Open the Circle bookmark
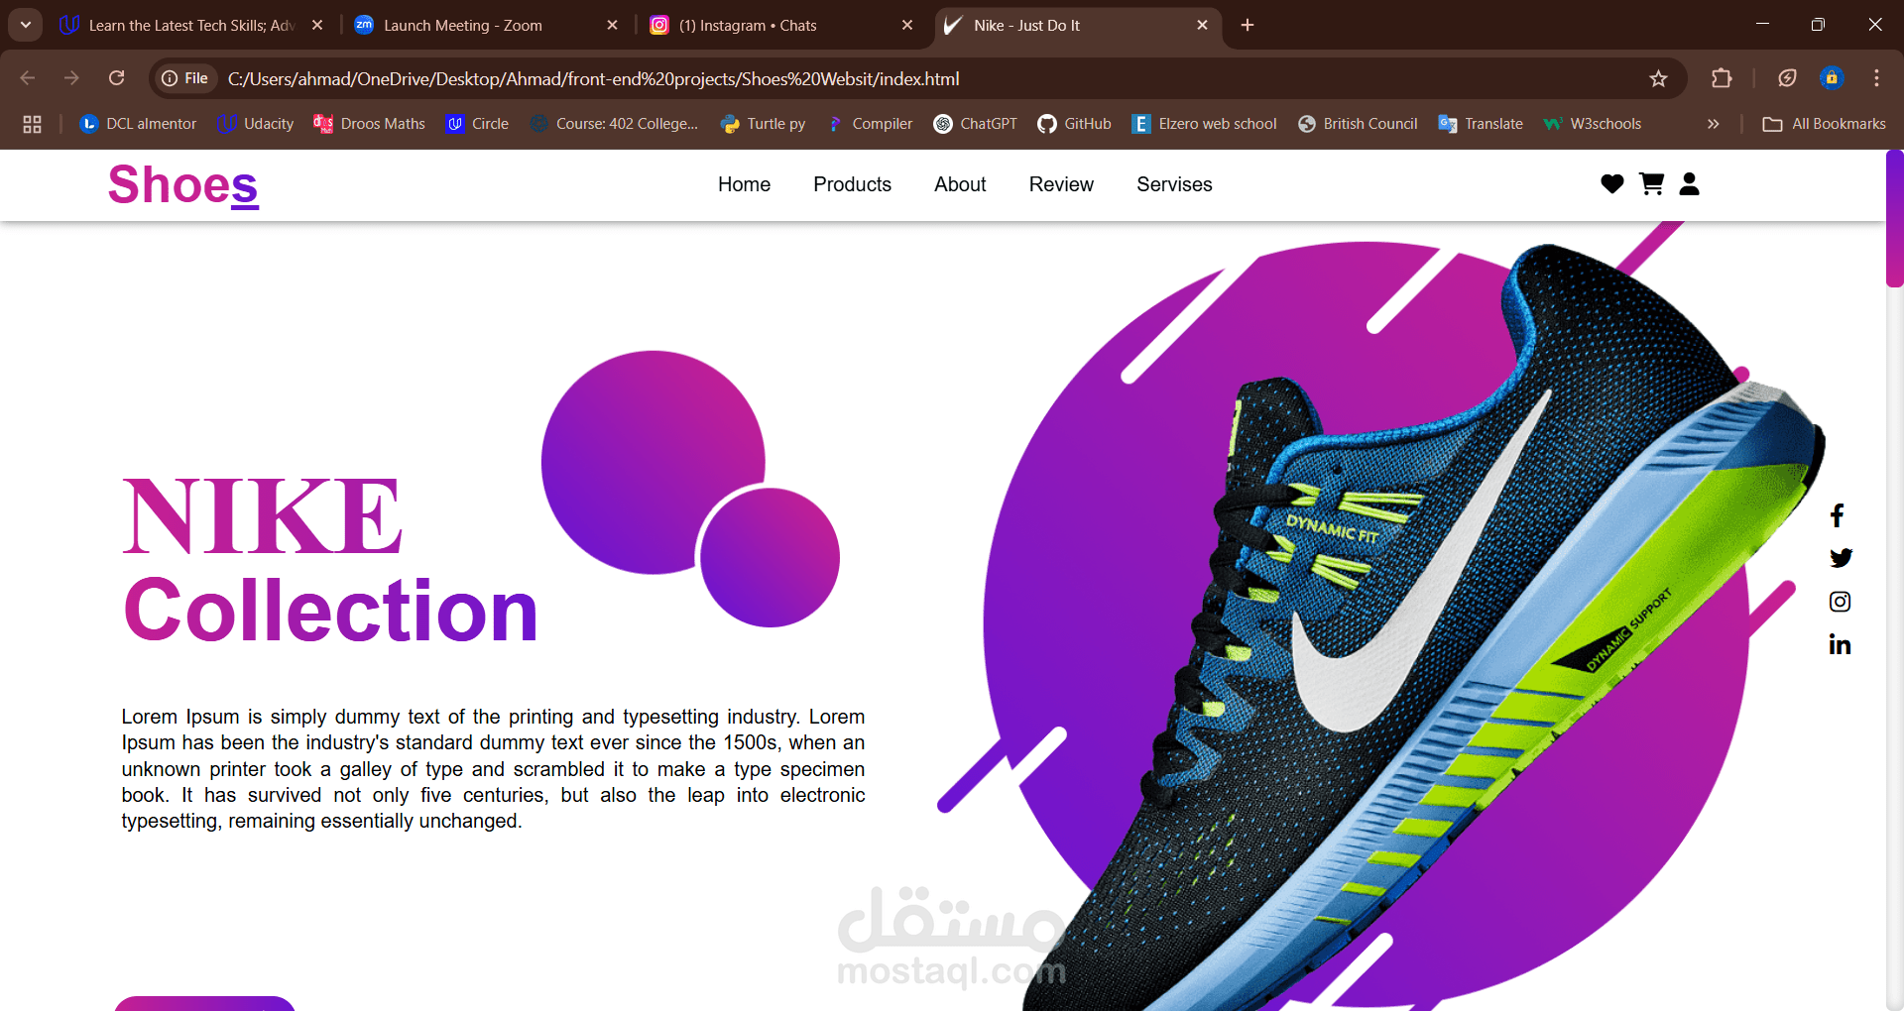 coord(477,124)
